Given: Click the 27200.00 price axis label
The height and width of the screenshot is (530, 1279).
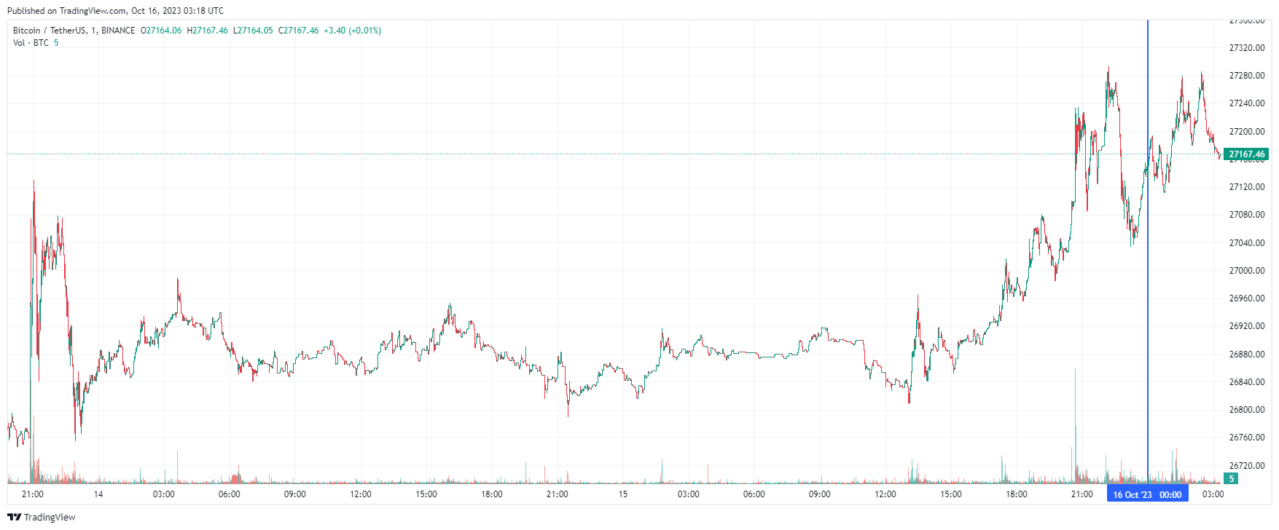Looking at the screenshot, I should coord(1247,132).
